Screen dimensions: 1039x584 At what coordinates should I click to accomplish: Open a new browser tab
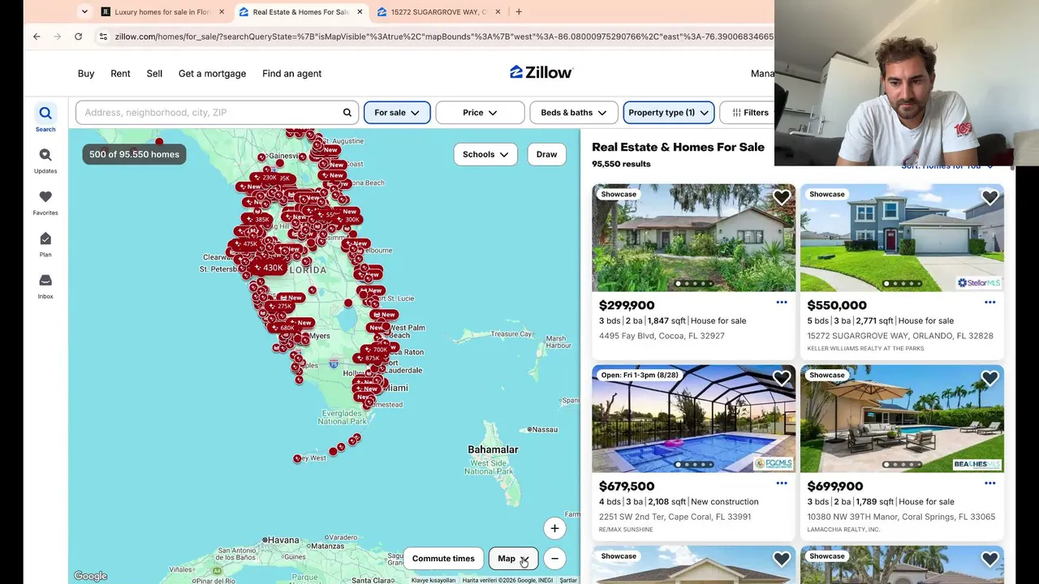(519, 12)
